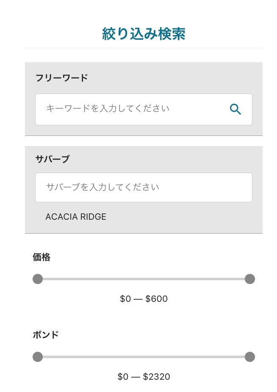Select the ACACIA RIDGE suburb suggestion
The image size is (277, 392).
pyautogui.click(x=76, y=217)
